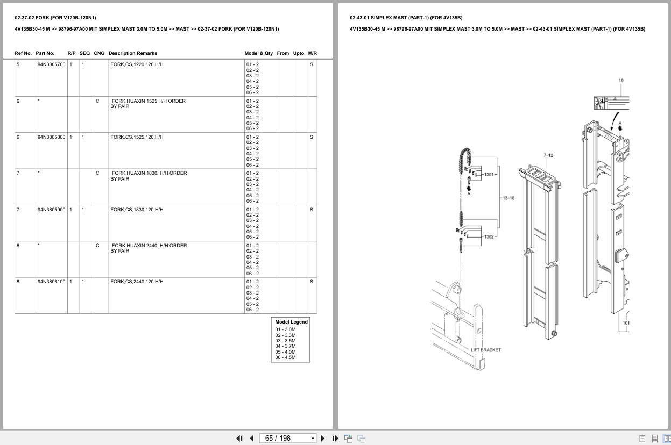Click the Ref No. column header
The width and height of the screenshot is (671, 445).
pyautogui.click(x=23, y=53)
